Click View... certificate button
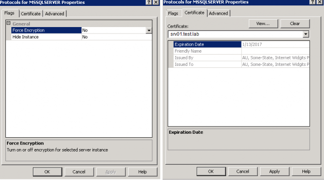324x180 pixels. click(263, 24)
